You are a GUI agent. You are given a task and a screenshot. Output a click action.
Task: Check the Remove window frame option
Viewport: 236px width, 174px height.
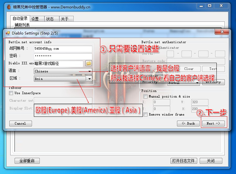tap(146, 114)
